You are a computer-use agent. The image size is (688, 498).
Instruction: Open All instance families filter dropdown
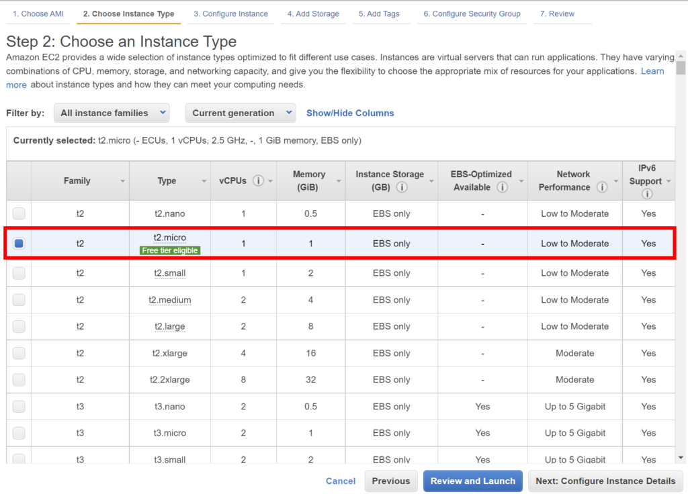point(112,113)
